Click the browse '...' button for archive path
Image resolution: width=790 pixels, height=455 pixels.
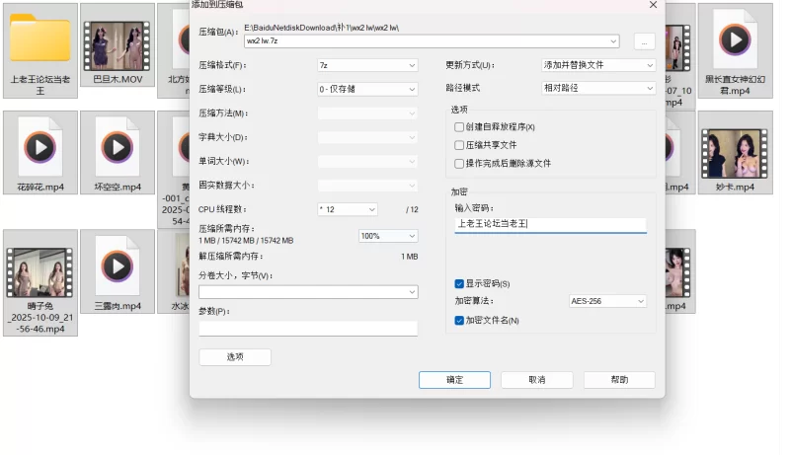pos(645,41)
